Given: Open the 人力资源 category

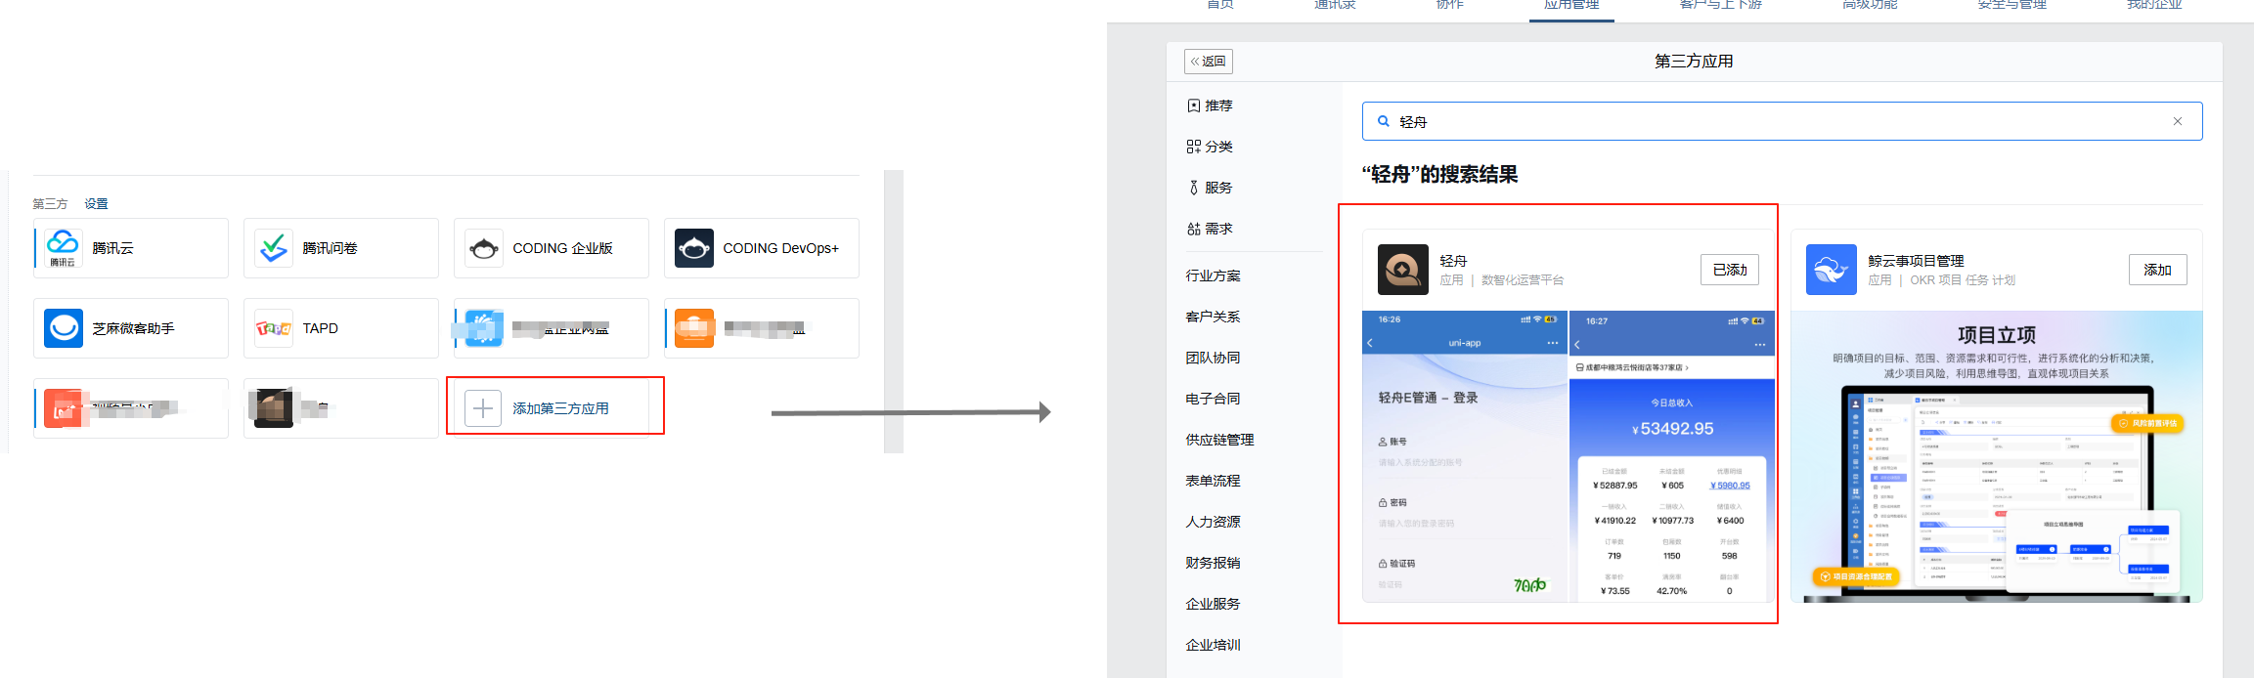Looking at the screenshot, I should pyautogui.click(x=1214, y=522).
